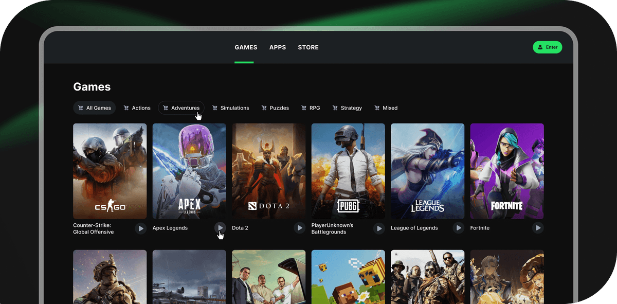Switch to the GAMES tab
The height and width of the screenshot is (304, 617).
point(246,47)
